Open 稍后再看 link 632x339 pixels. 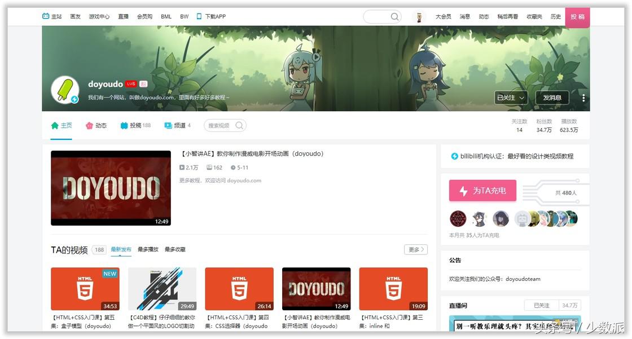[507, 16]
